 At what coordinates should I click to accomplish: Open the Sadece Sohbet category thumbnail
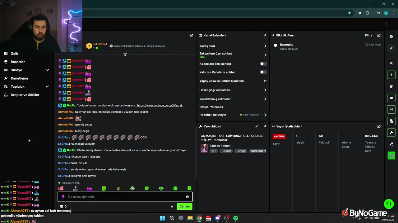[x=204, y=148]
